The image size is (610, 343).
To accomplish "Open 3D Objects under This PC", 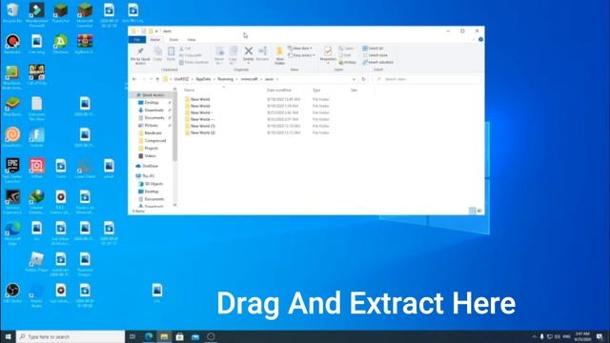I will click(x=153, y=184).
